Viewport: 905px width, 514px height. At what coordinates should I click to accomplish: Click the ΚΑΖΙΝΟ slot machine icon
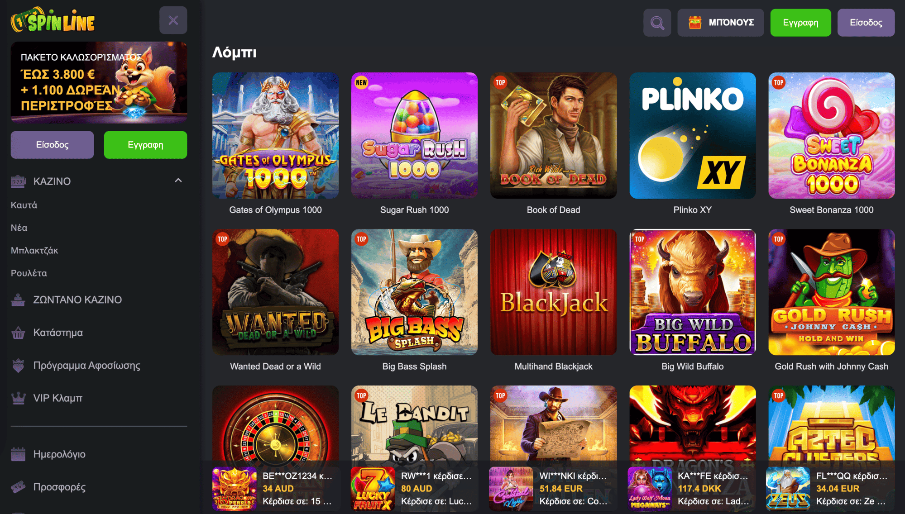tap(18, 181)
